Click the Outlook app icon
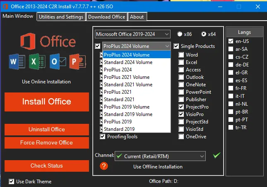Viewport: 267px width, 187px height. 58,62
